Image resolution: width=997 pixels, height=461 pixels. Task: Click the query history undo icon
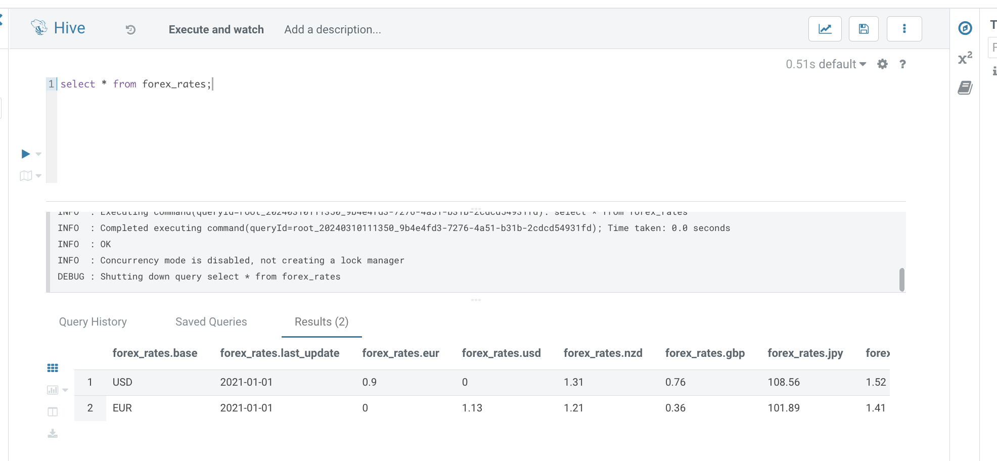coord(130,30)
